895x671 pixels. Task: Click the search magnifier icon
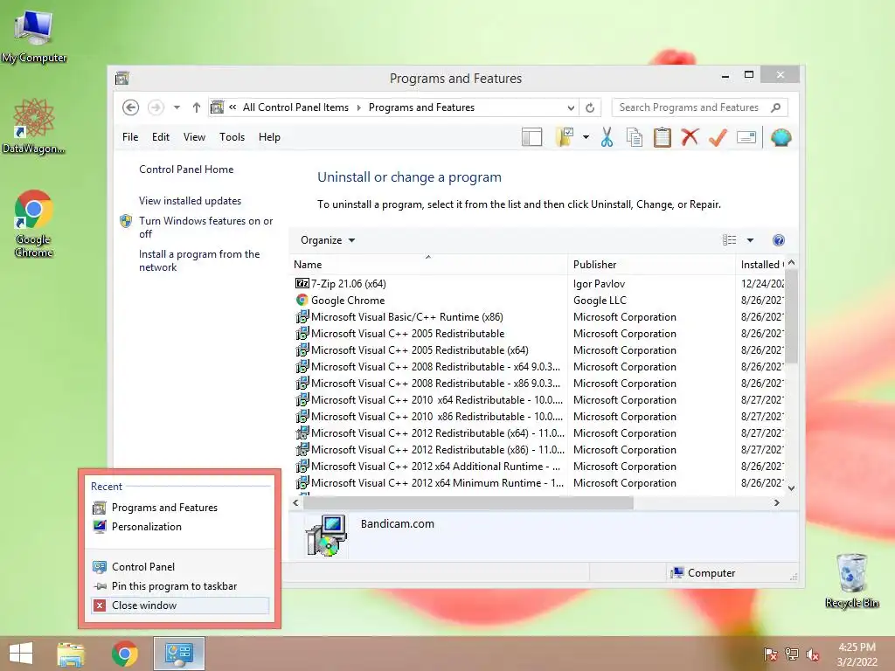click(776, 107)
